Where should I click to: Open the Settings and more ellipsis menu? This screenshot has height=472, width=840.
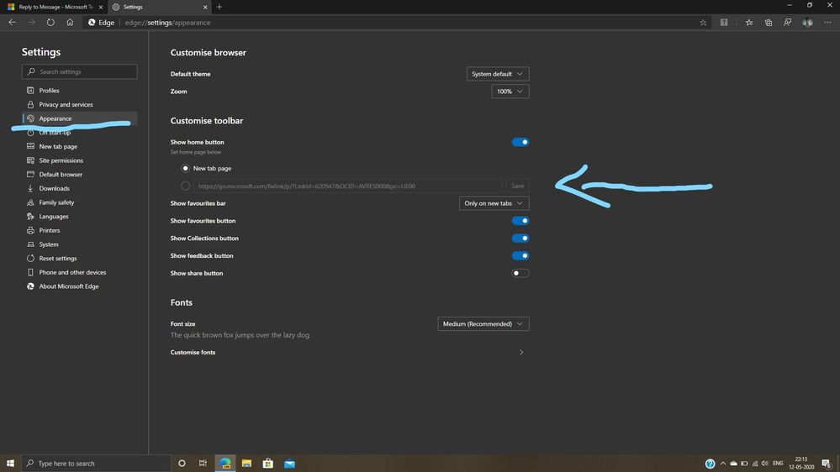click(827, 23)
